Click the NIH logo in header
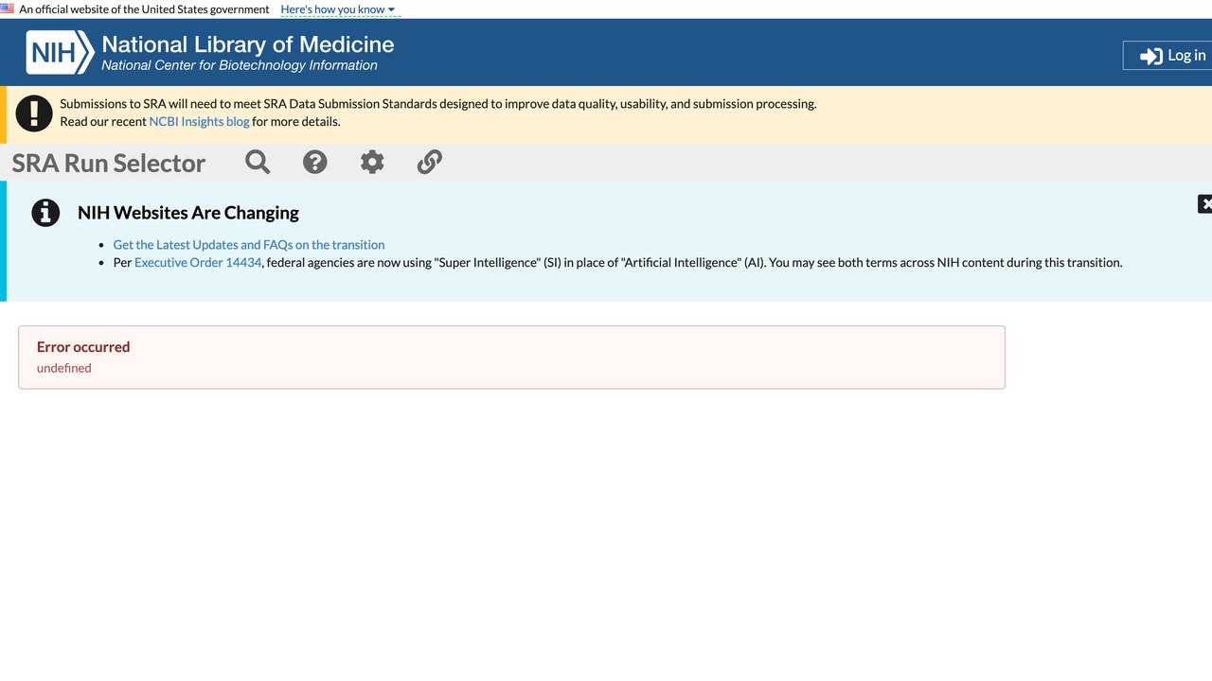The image size is (1212, 681). click(x=60, y=52)
